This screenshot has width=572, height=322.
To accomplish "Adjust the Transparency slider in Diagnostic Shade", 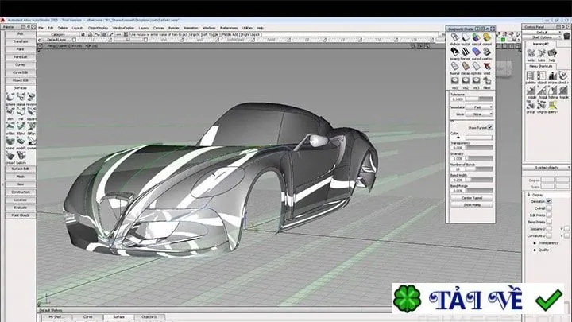I will click(x=479, y=148).
